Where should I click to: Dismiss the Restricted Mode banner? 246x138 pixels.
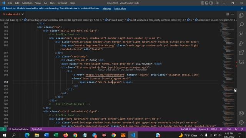[x=242, y=8]
